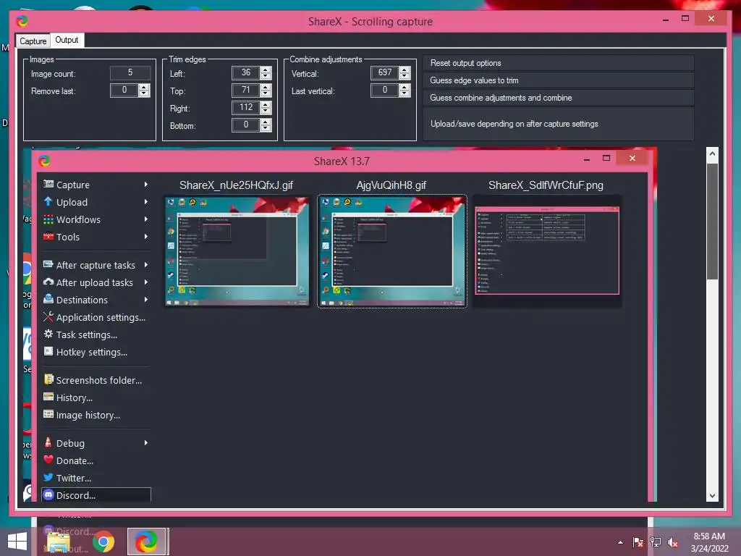Open File Explorer from the taskbar

[59, 542]
